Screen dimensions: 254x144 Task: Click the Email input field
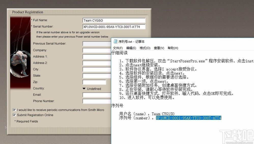click(x=97, y=95)
